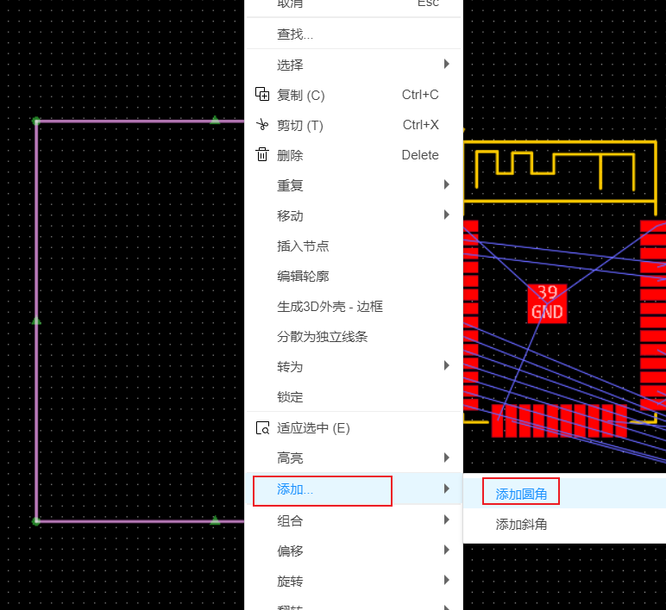Click the midpoint triangle on the bottom edge

point(215,520)
